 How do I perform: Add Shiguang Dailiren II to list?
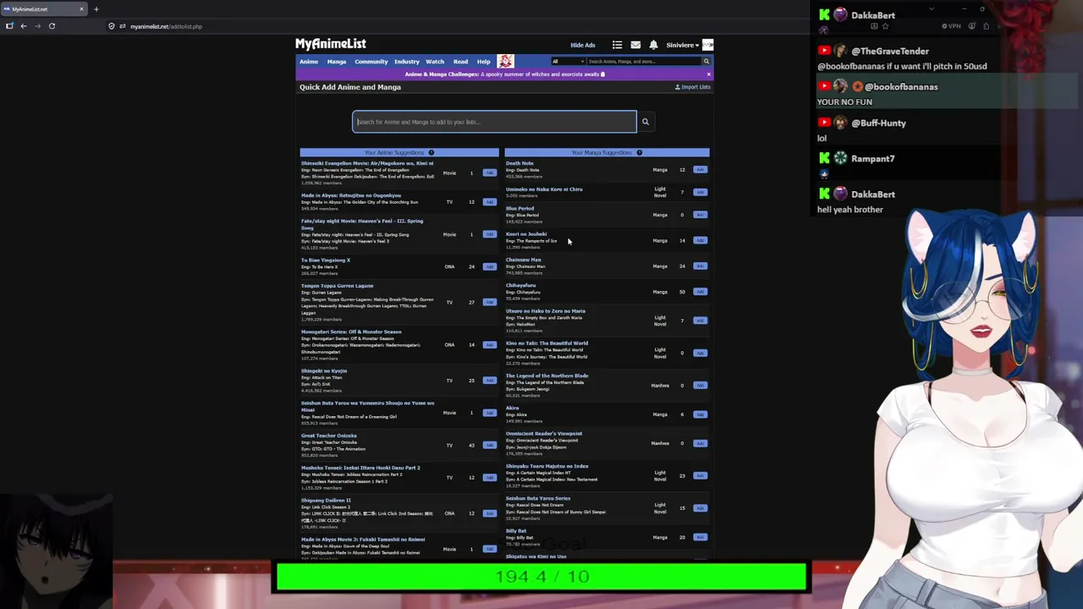pos(489,513)
